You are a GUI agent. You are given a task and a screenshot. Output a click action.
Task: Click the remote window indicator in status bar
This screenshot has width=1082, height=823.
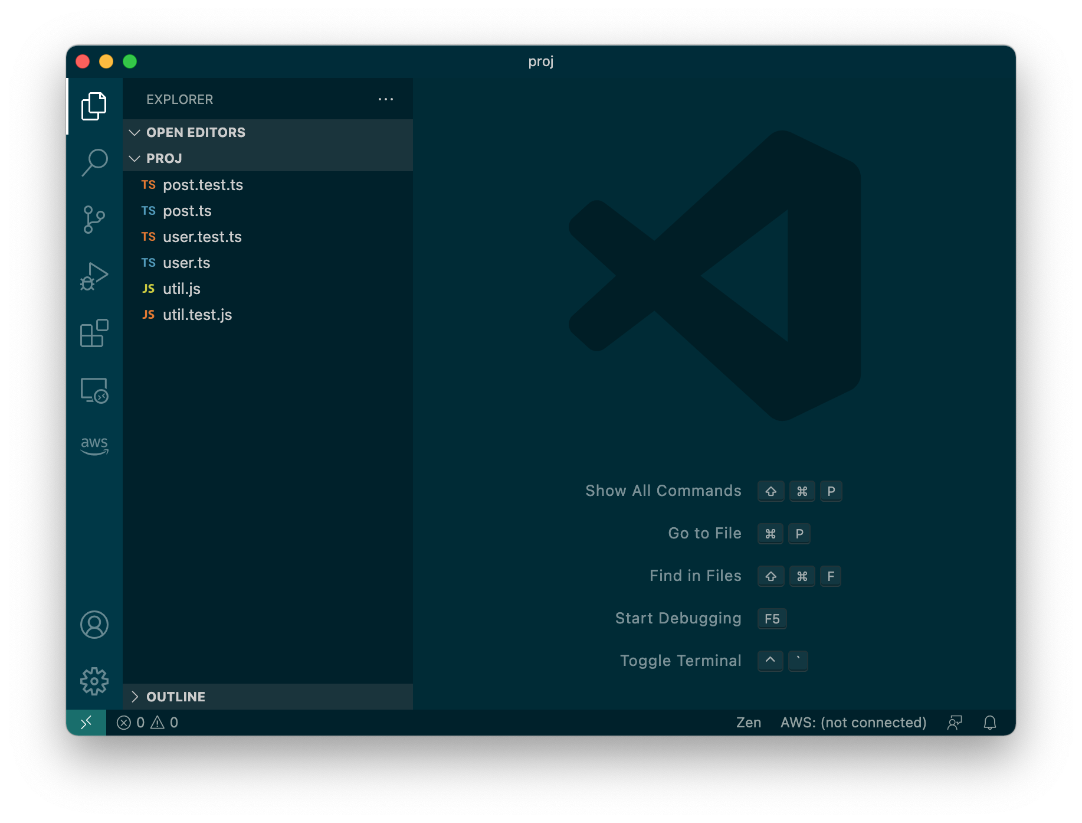point(86,722)
